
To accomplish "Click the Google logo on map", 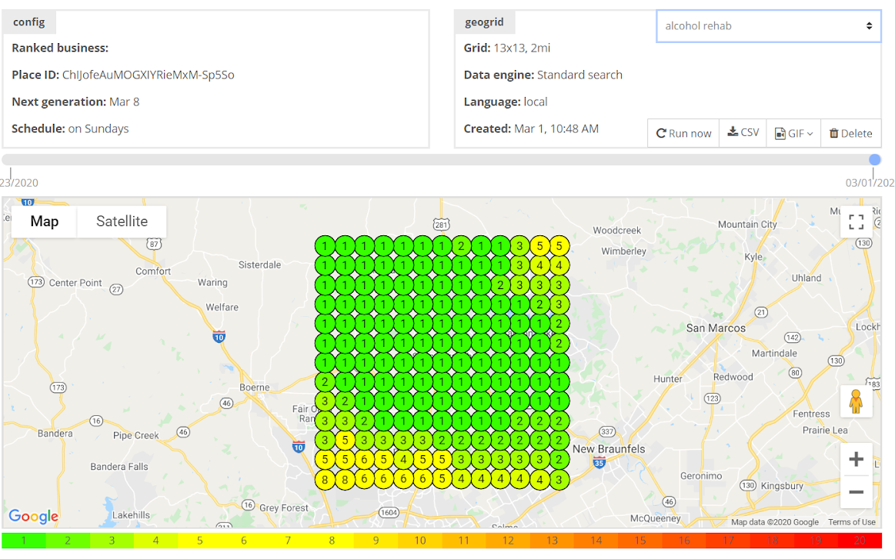I will tap(34, 516).
